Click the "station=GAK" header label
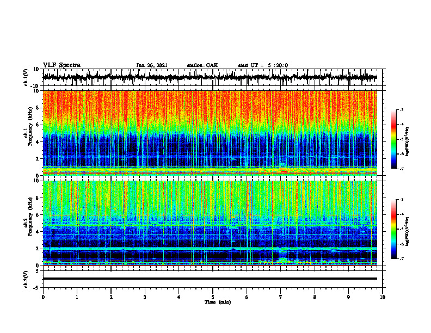The height and width of the screenshot is (333, 431). 202,65
